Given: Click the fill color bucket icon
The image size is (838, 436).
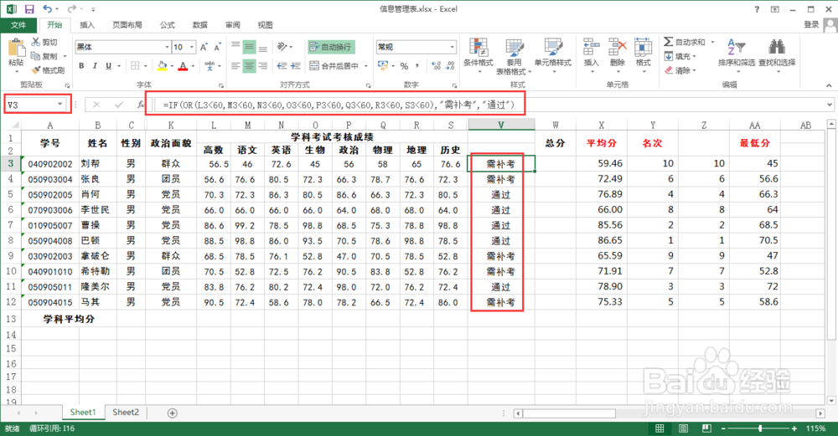Looking at the screenshot, I should [x=163, y=65].
